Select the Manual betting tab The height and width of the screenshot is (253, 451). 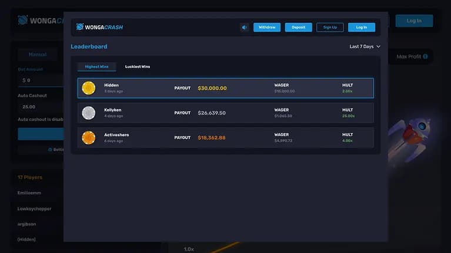click(38, 55)
